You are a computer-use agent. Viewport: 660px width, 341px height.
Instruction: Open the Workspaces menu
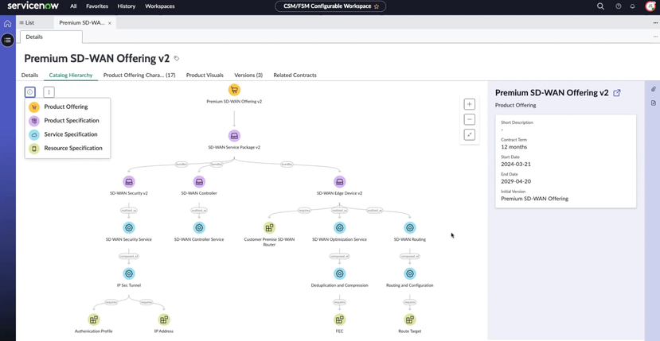point(160,6)
